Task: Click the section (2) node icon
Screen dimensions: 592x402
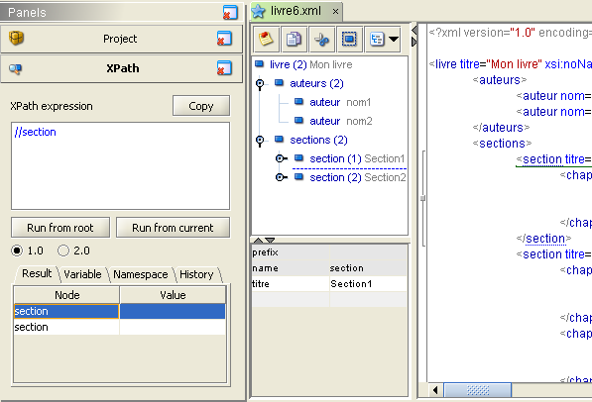Action: [x=298, y=177]
